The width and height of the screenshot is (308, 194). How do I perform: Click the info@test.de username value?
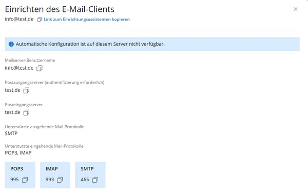20,68
